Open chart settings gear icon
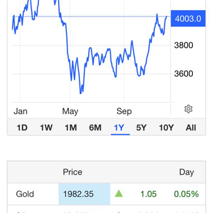Screen dimensions: 213x213 coord(188,109)
